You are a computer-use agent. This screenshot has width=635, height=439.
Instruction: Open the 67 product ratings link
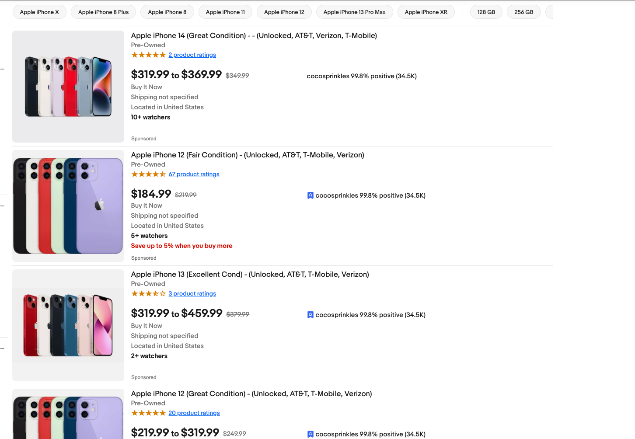(x=194, y=174)
